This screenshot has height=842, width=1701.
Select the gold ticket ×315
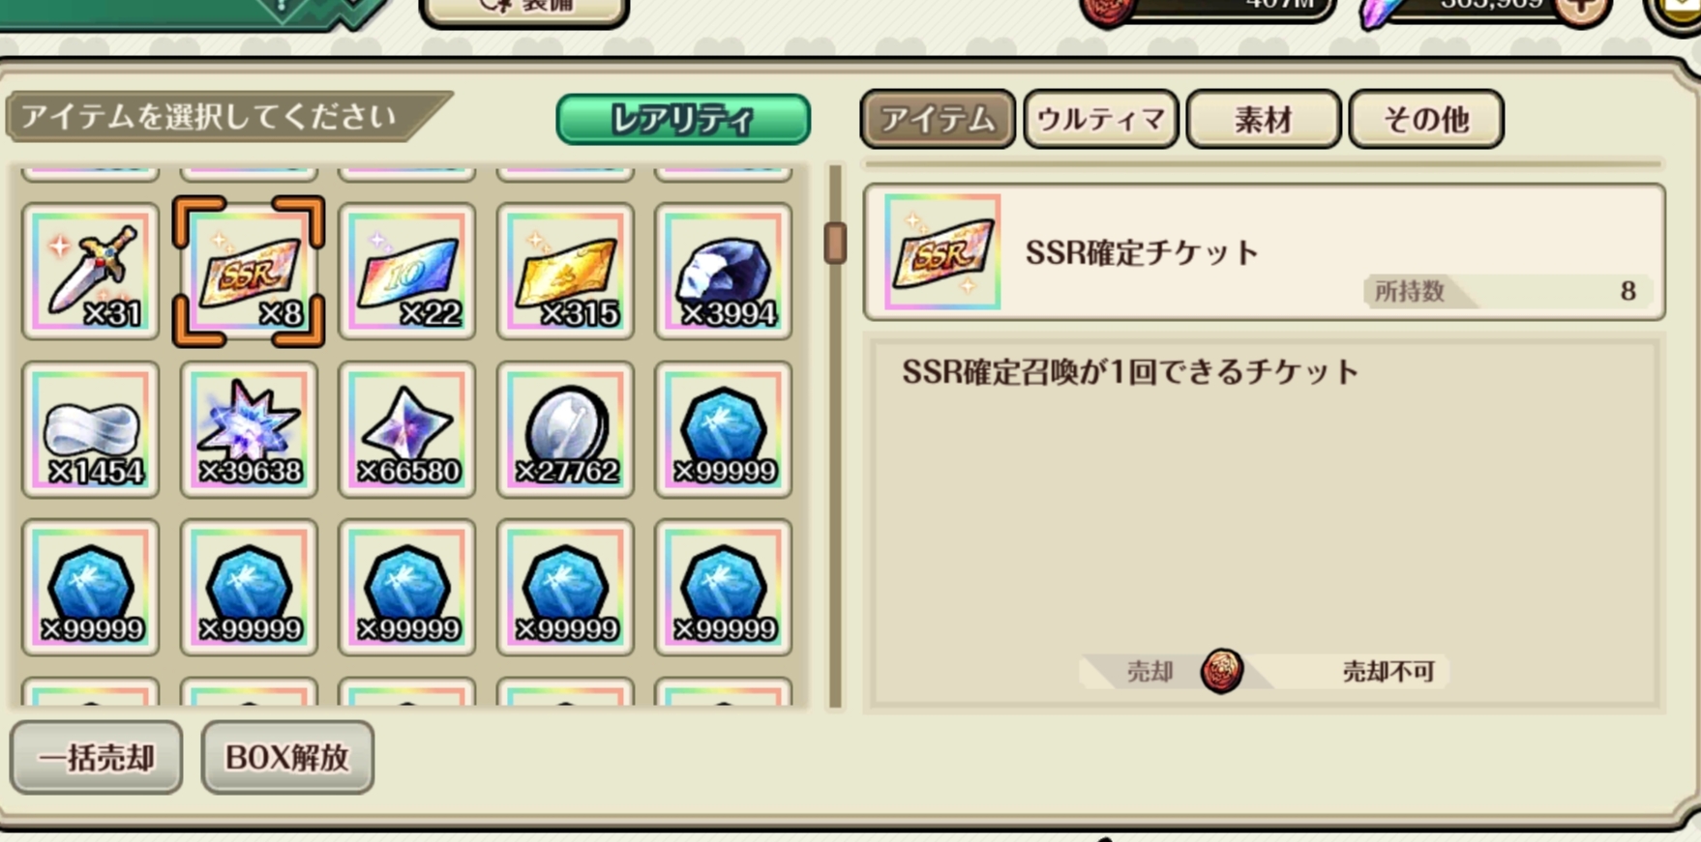point(565,272)
